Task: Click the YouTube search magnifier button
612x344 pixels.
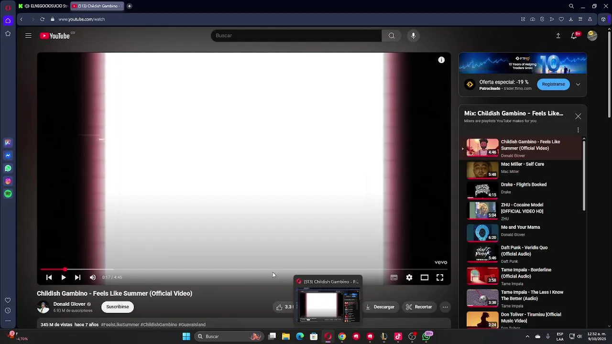Action: click(x=392, y=35)
